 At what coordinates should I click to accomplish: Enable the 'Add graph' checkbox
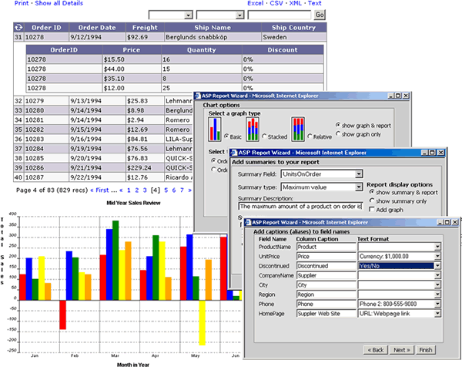(x=372, y=210)
